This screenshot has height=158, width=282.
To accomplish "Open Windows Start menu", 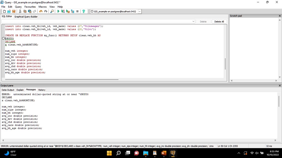I will point(109,153).
